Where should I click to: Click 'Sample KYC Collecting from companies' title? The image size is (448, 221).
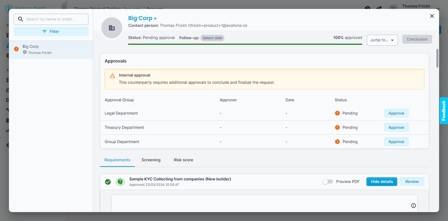[180, 179]
